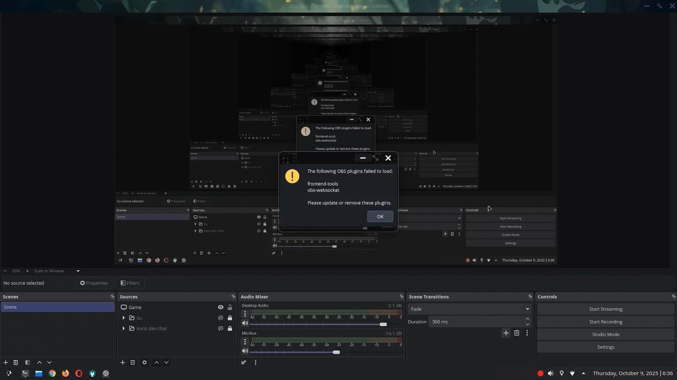Add a new scene in Scenes dock
This screenshot has width=677, height=380.
[6, 363]
